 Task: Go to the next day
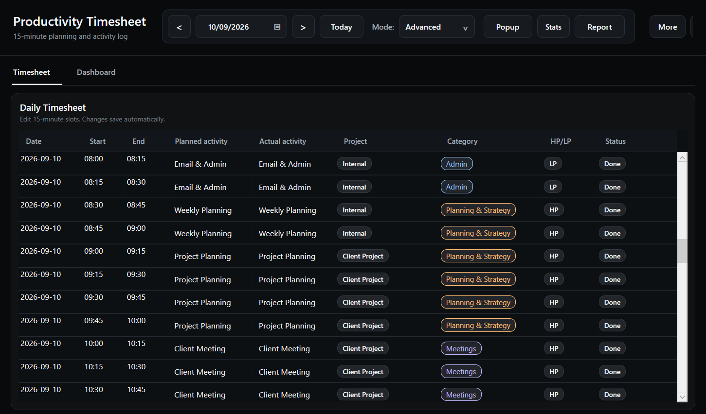pos(303,27)
